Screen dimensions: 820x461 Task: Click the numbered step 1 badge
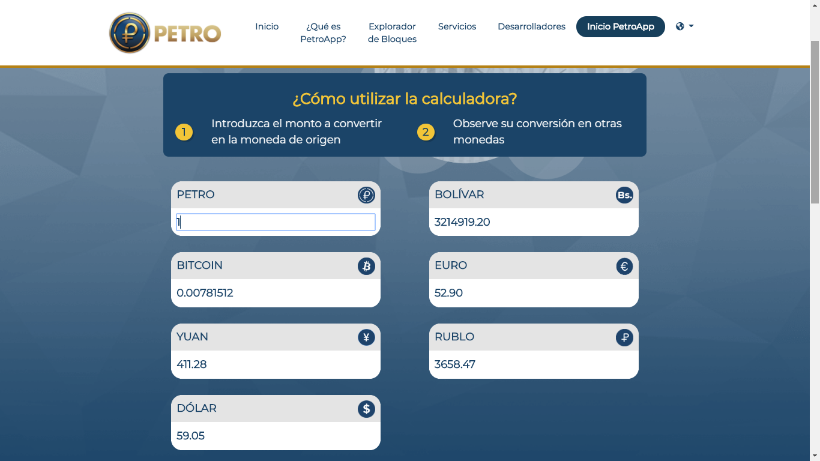click(184, 132)
